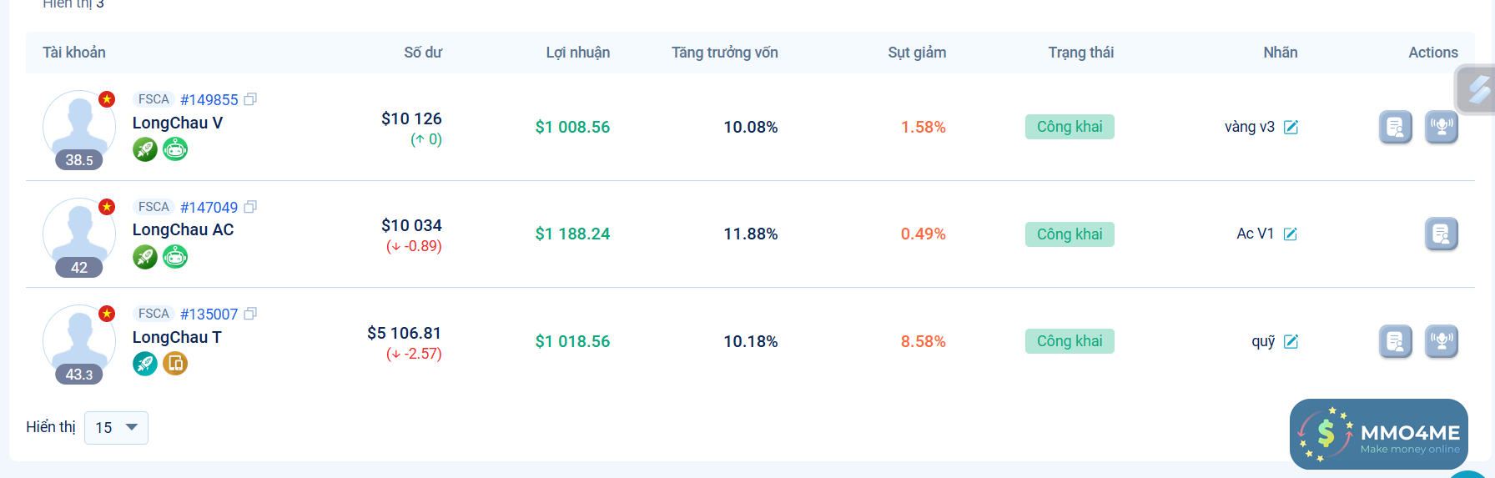Image resolution: width=1495 pixels, height=478 pixels.
Task: Click microphone broadcast icon for LongChau T
Action: coord(1441,341)
